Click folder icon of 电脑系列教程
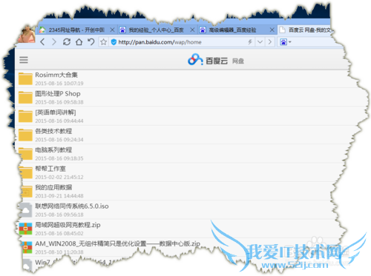Image resolution: width=371 pixels, height=276 pixels. click(x=25, y=154)
